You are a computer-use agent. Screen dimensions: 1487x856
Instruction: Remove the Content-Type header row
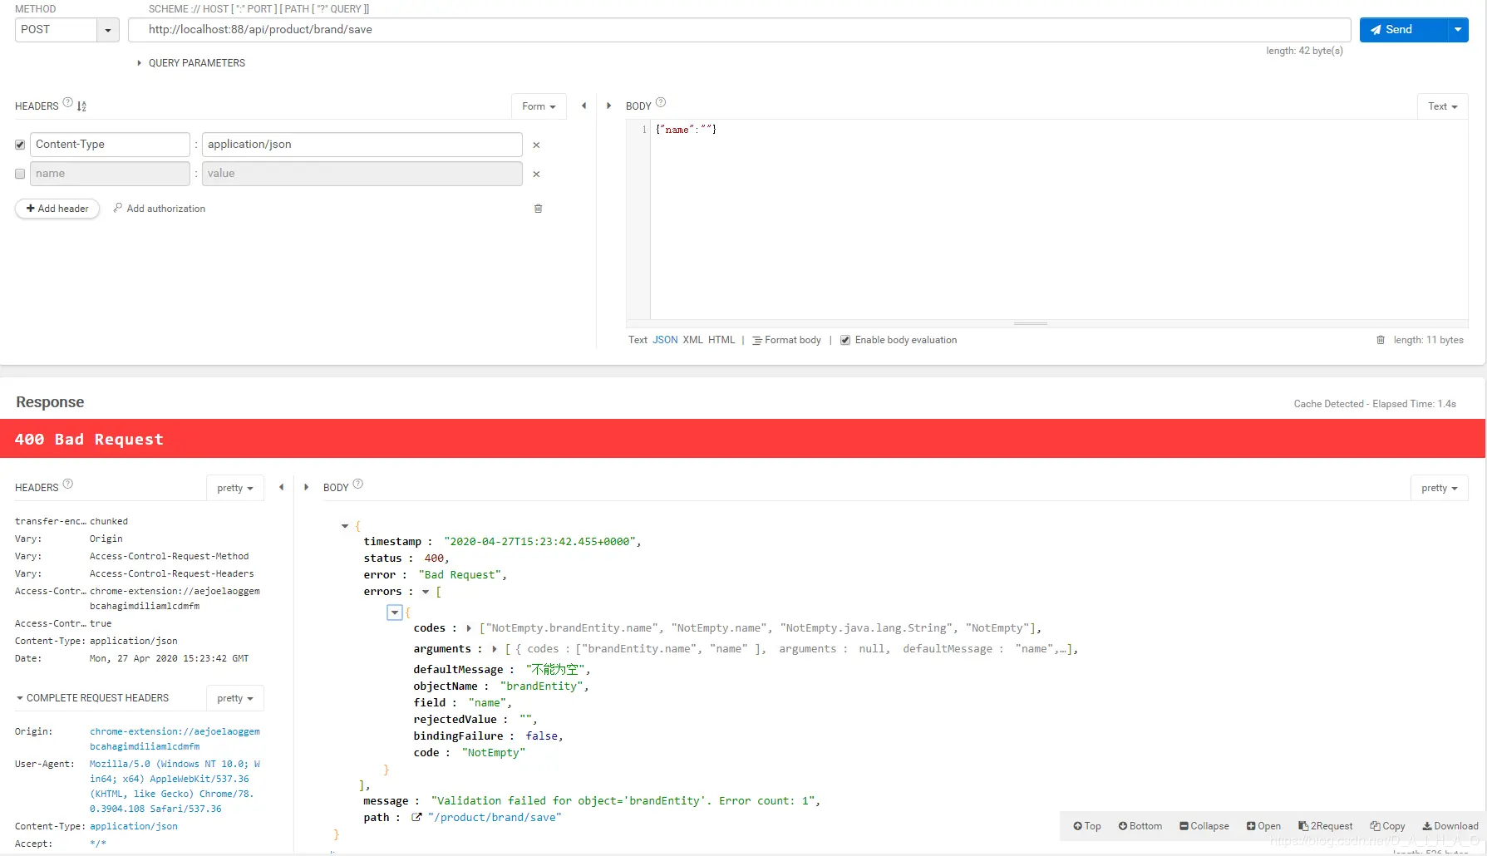[536, 145]
